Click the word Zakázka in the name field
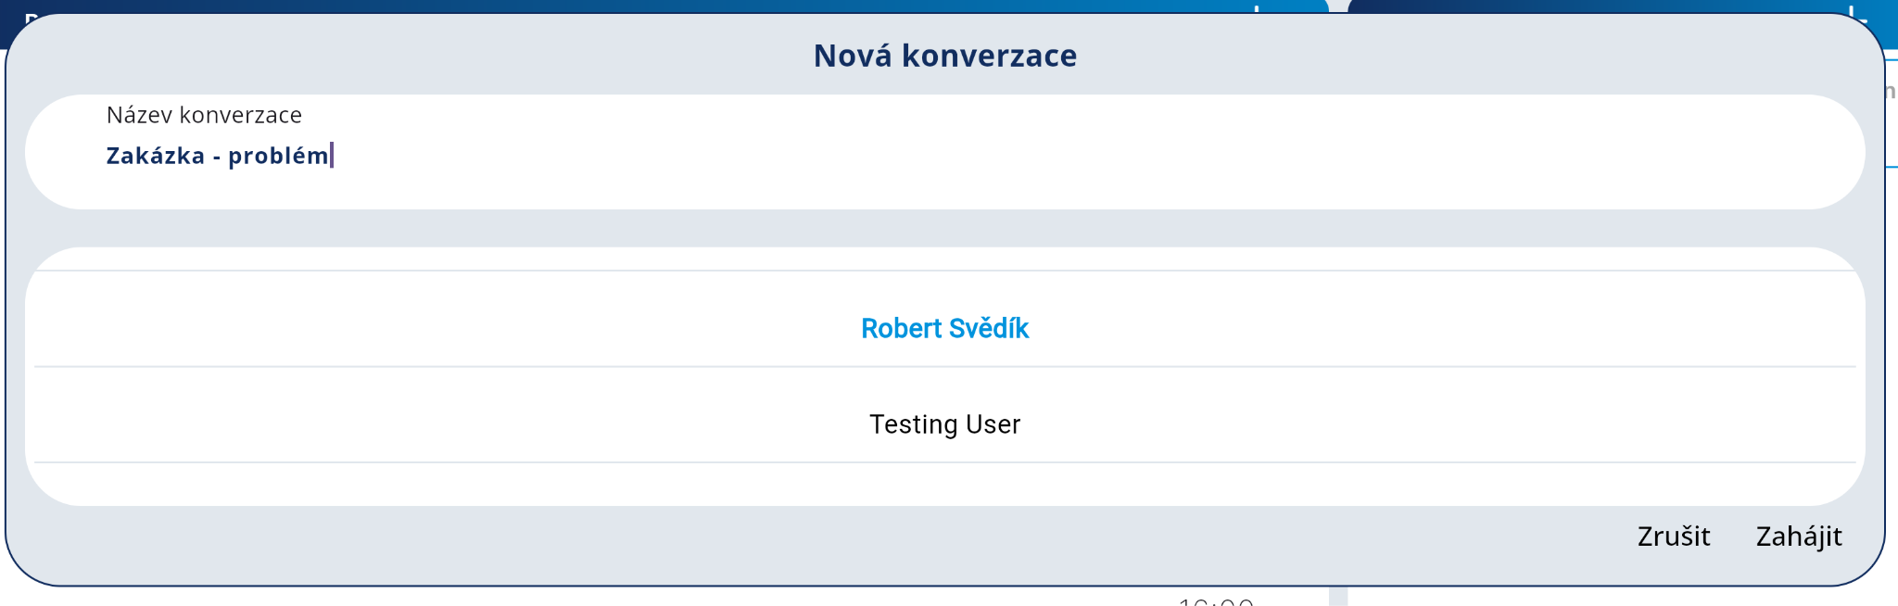1898x606 pixels. pos(155,156)
